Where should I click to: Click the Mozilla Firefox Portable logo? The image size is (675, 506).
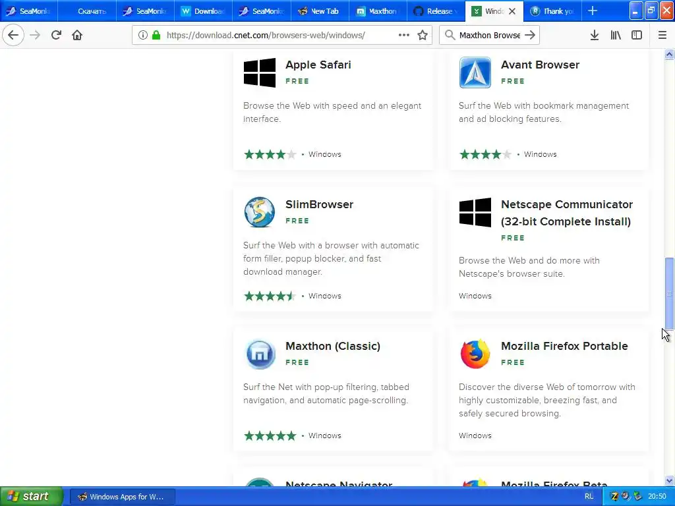[475, 354]
